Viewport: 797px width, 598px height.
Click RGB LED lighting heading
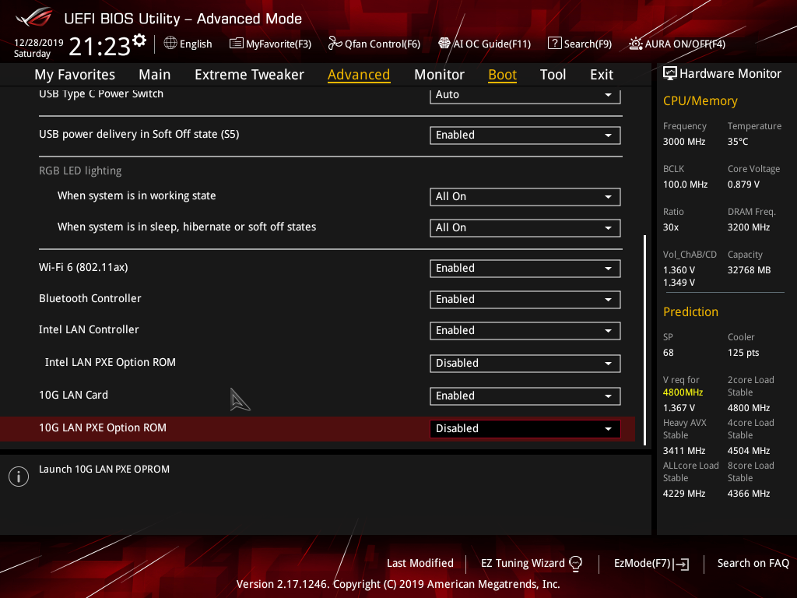(x=80, y=171)
